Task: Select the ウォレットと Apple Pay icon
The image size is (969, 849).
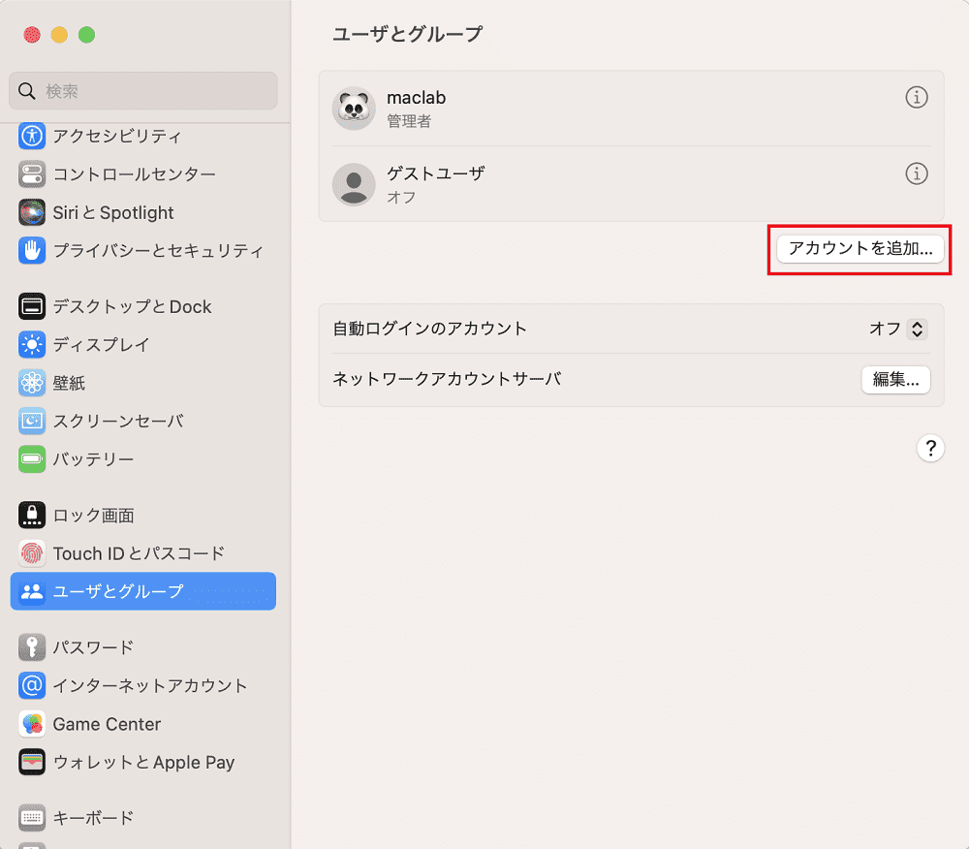Action: pos(32,762)
